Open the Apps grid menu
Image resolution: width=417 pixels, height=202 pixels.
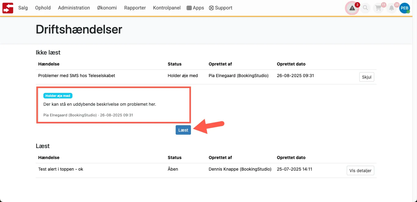(x=195, y=8)
